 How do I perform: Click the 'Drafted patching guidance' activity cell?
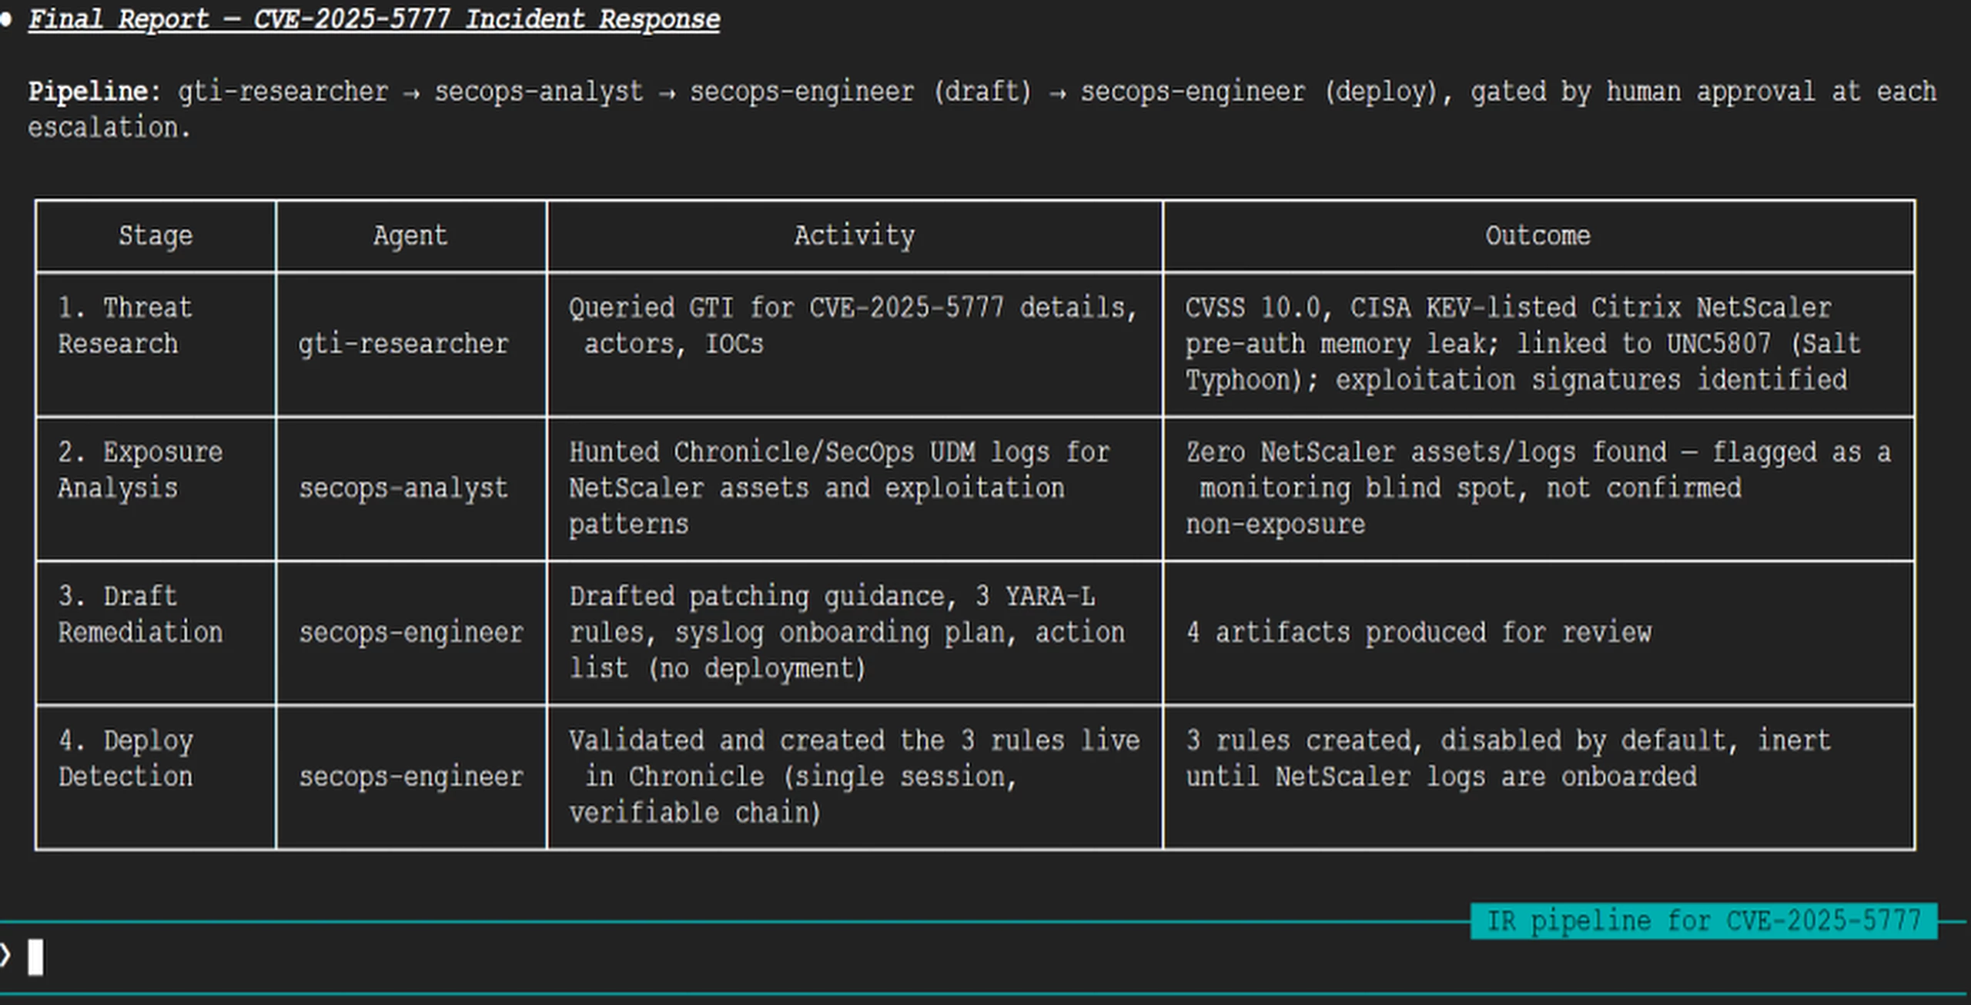coord(855,633)
